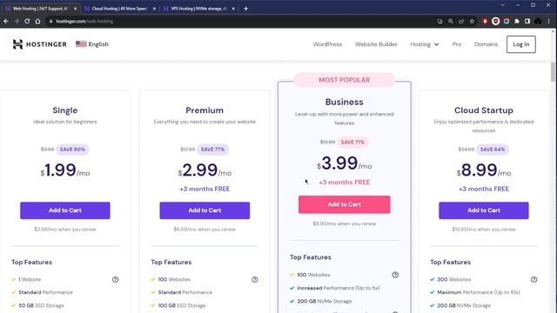Open a new browser tab

tap(245, 9)
